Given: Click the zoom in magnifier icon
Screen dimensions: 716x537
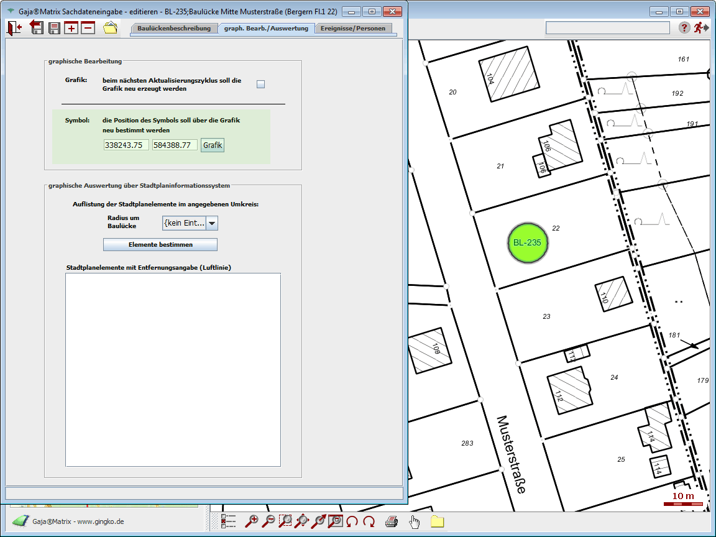Looking at the screenshot, I should point(252,521).
